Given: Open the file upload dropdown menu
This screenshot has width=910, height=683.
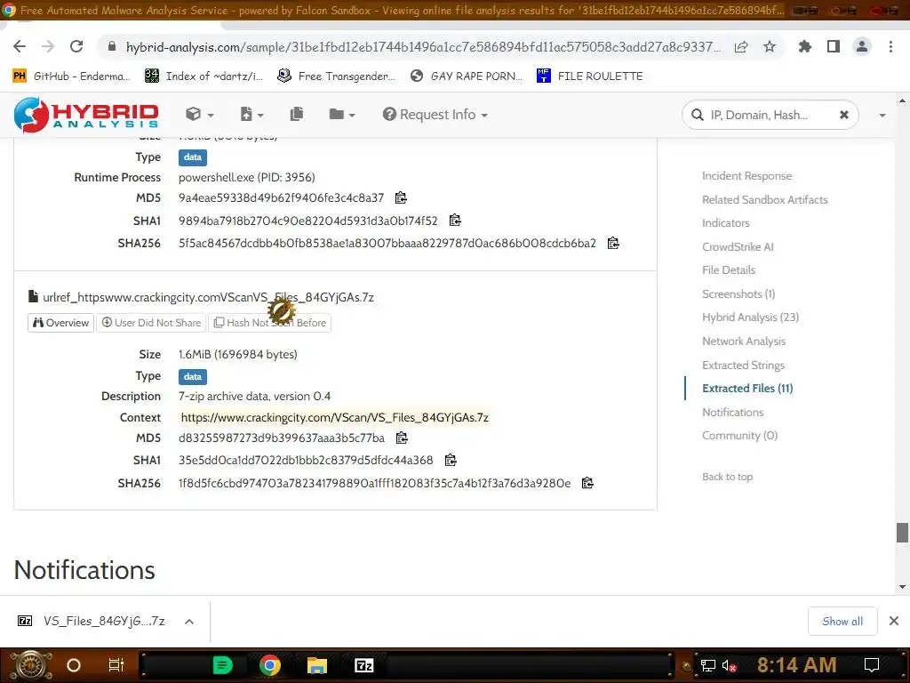Looking at the screenshot, I should pyautogui.click(x=251, y=115).
